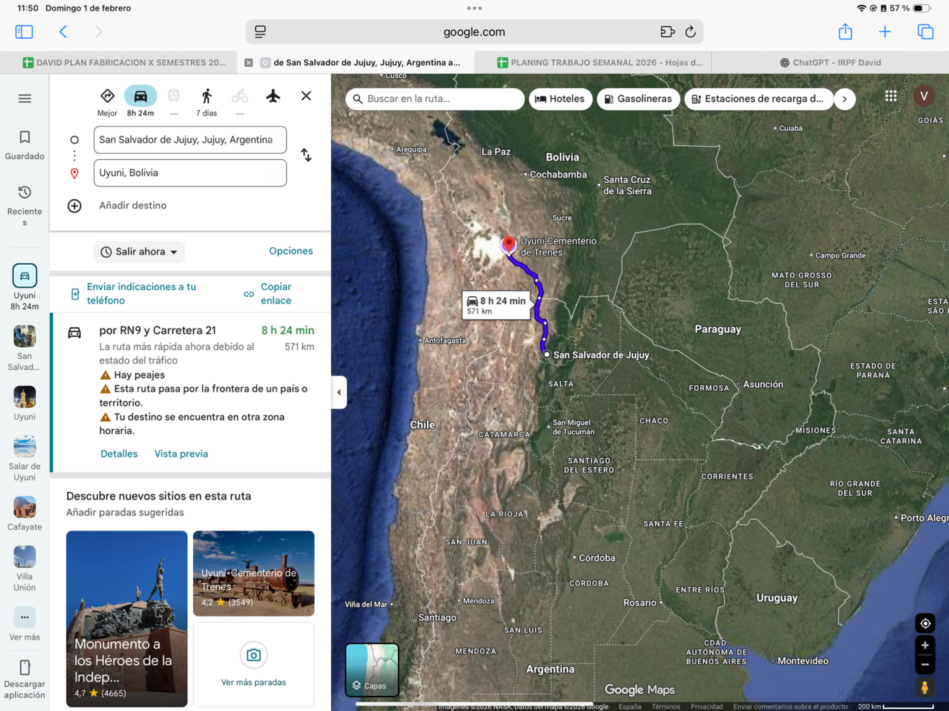Open Uyuni-Cementerio de Trenes stop card
Image resolution: width=949 pixels, height=711 pixels.
(x=253, y=573)
